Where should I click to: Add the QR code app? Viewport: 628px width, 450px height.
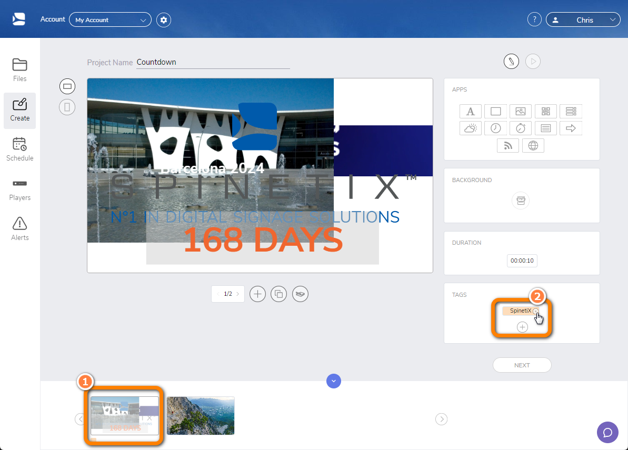(545, 111)
